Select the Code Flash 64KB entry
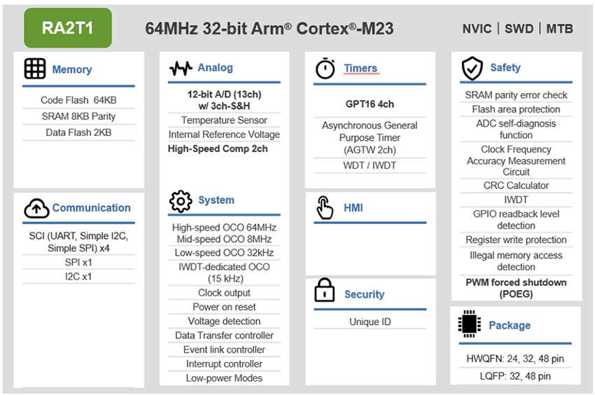Viewport: 595px width, 395px height. pos(78,100)
